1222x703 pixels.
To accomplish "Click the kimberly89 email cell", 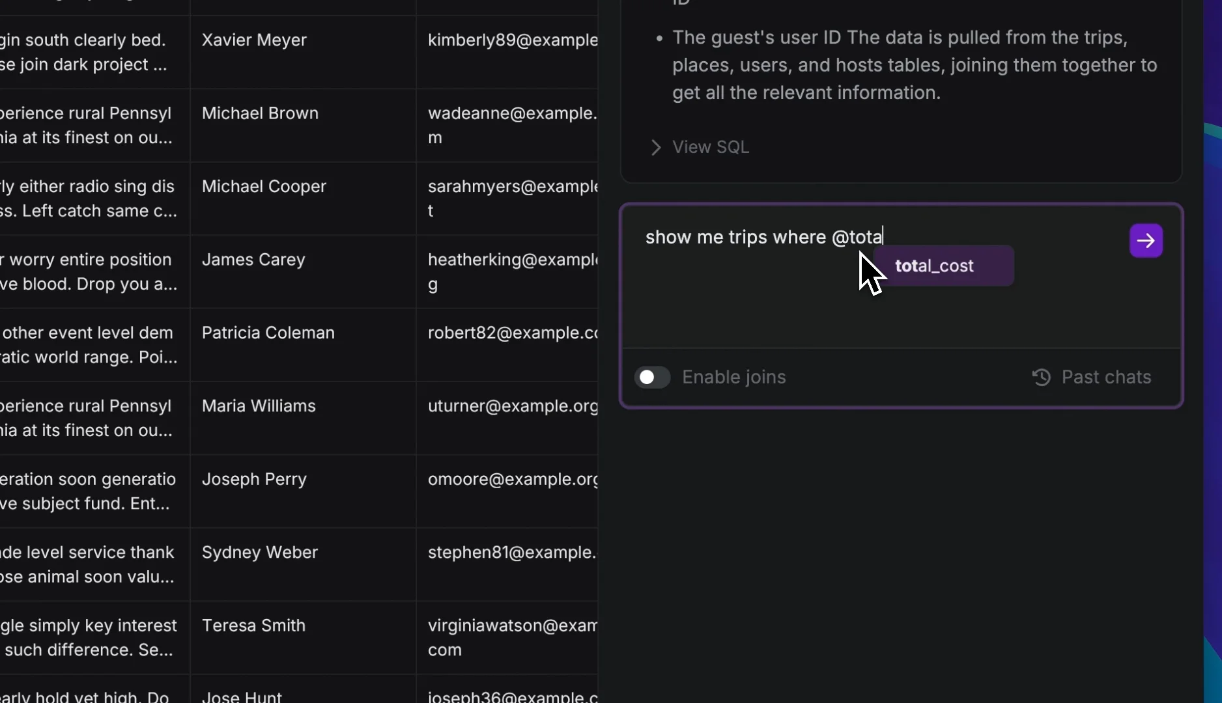I will click(512, 40).
